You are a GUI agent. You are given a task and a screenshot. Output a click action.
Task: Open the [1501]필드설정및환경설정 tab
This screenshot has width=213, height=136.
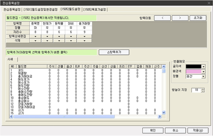click(x=40, y=10)
